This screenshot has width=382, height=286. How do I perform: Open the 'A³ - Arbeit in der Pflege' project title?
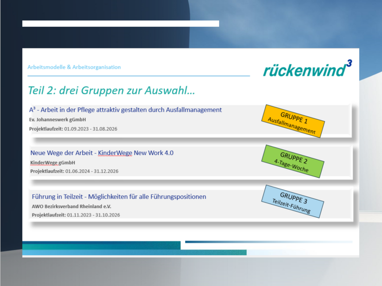(x=126, y=110)
